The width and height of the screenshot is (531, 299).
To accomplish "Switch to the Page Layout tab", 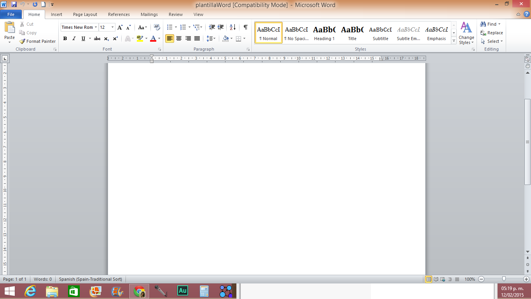I will coord(85,14).
